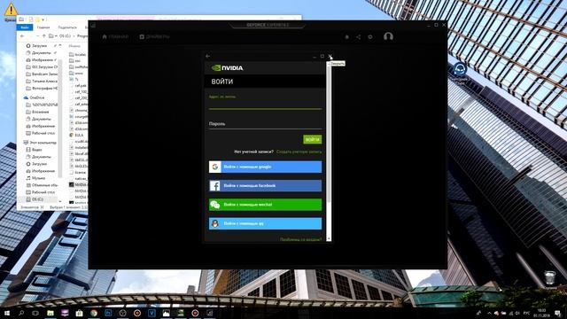Viewport: 567px width, 319px height.
Task: Click the share icon in GeForce Experience
Action: click(358, 37)
